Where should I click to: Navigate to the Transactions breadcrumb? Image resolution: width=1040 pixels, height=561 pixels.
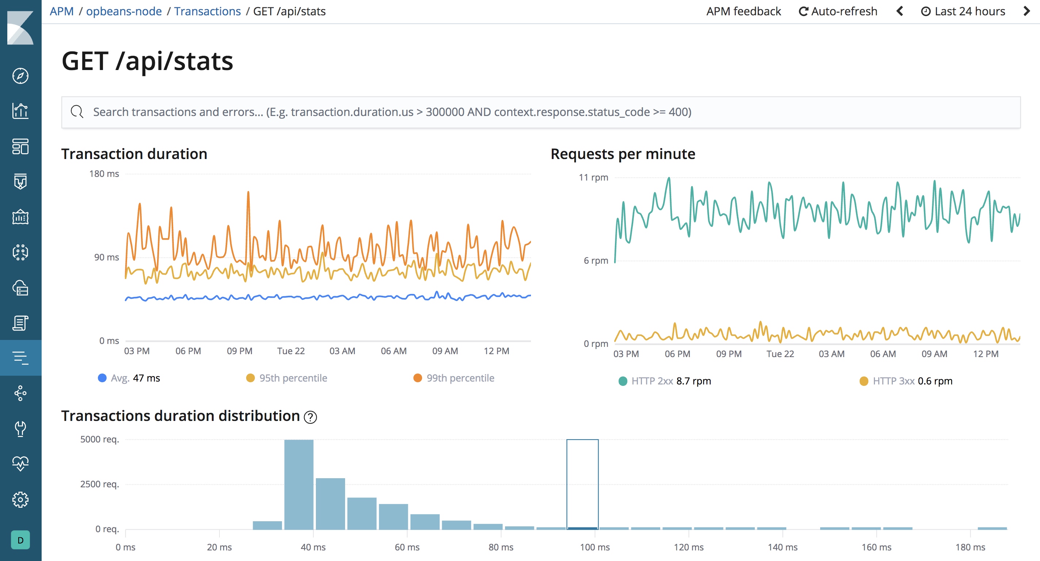point(207,11)
